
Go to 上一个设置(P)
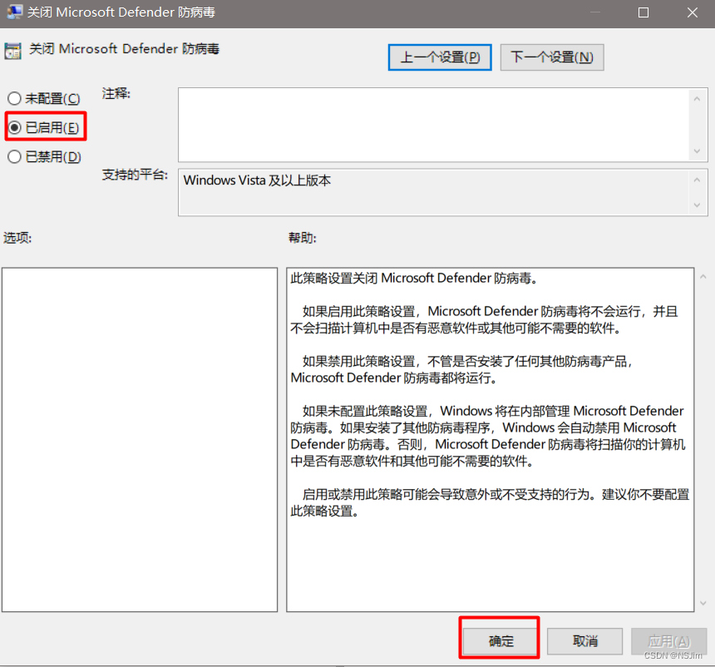click(x=440, y=57)
